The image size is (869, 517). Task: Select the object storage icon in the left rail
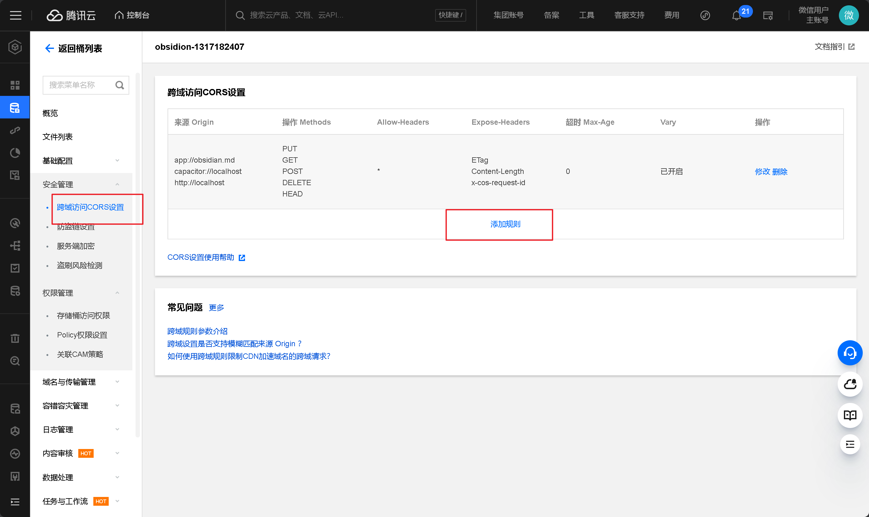(x=15, y=108)
